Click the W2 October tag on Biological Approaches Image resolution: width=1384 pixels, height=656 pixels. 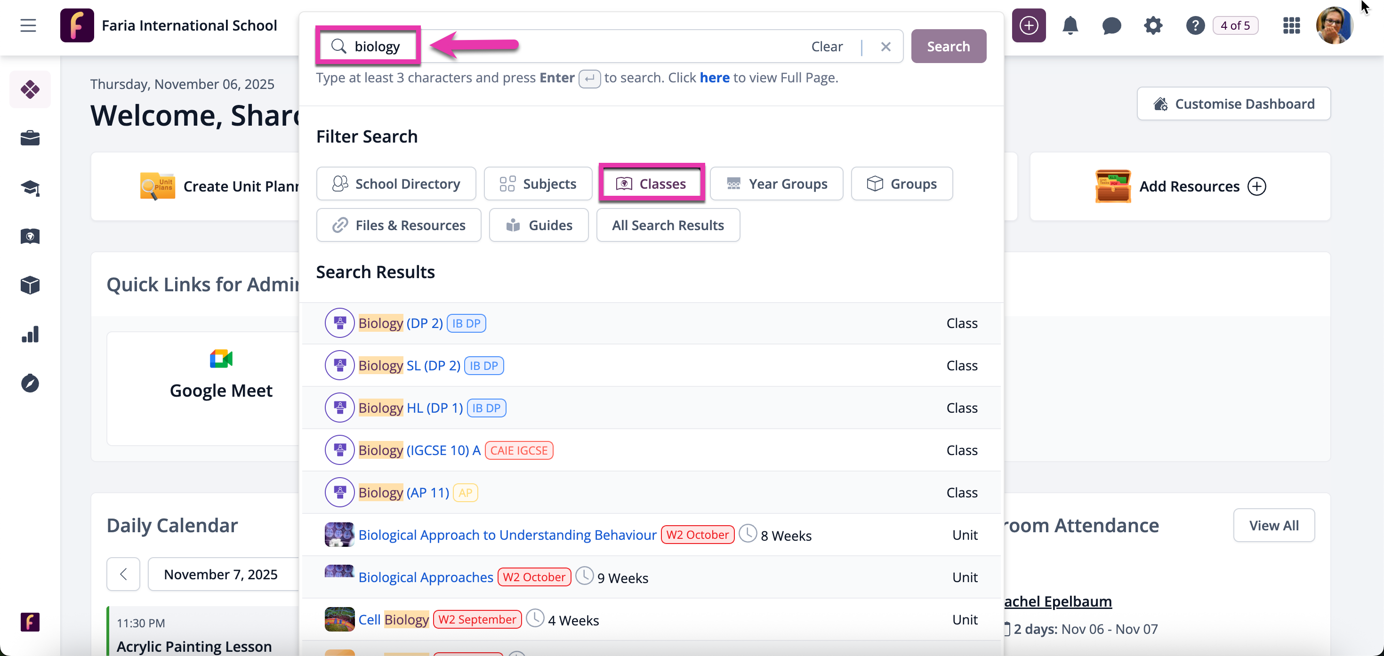tap(534, 577)
